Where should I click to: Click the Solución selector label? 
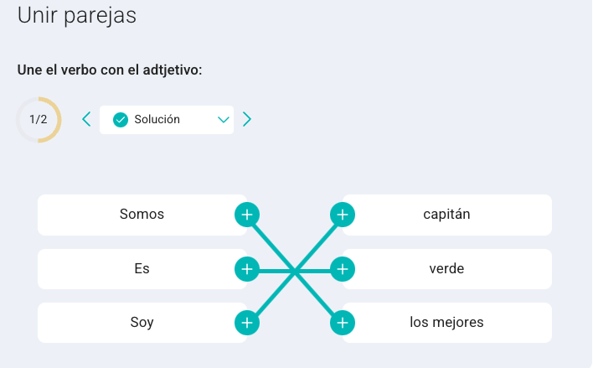[157, 119]
